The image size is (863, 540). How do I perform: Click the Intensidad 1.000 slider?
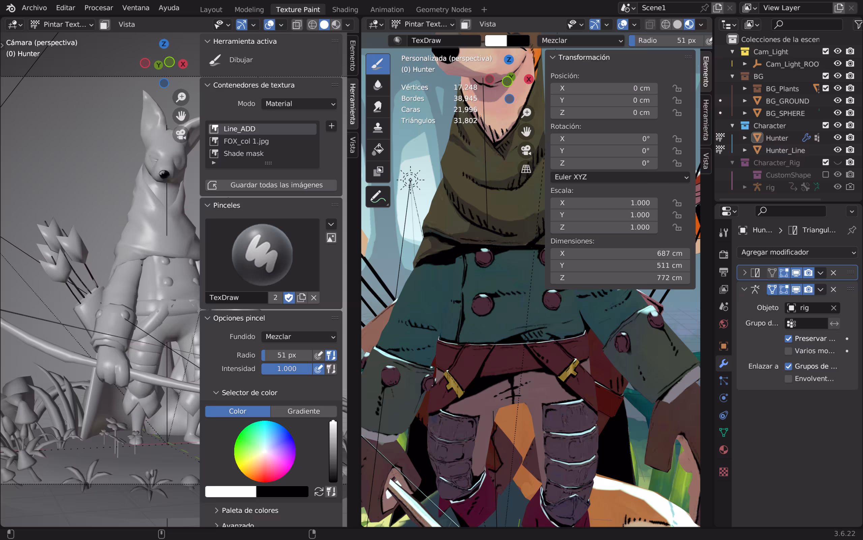pos(287,369)
